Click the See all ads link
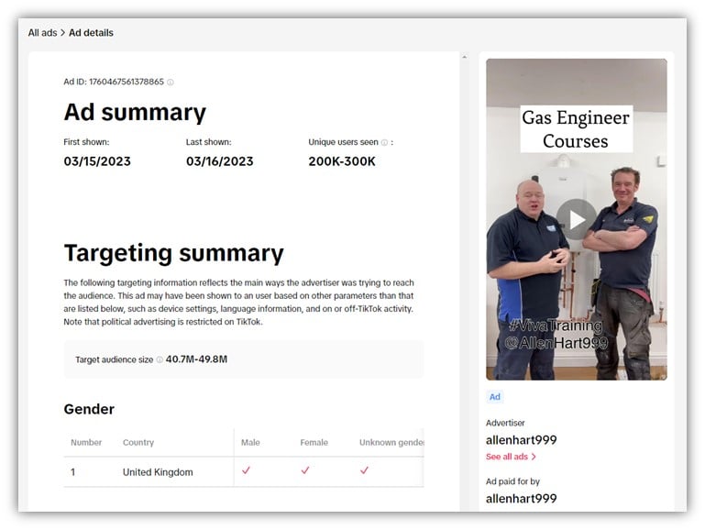This screenshot has width=705, height=530. [x=507, y=457]
